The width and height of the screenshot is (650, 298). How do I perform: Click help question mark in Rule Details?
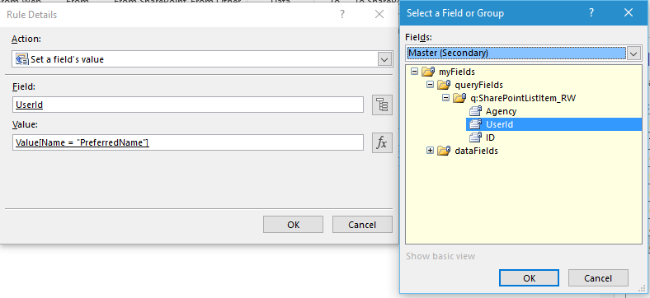coord(342,15)
